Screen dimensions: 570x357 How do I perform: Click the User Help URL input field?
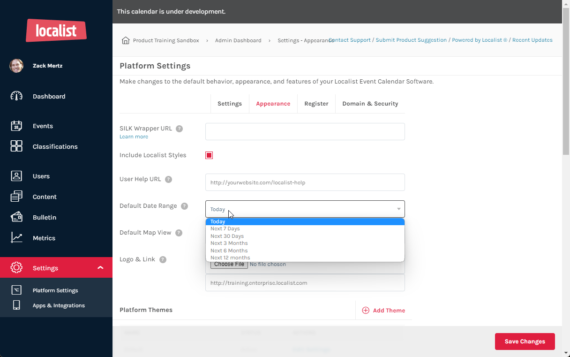[x=305, y=182]
